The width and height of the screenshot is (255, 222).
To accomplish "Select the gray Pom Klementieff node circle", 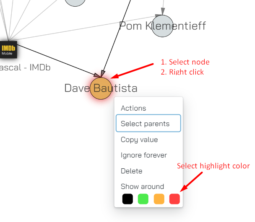I will point(162,26).
